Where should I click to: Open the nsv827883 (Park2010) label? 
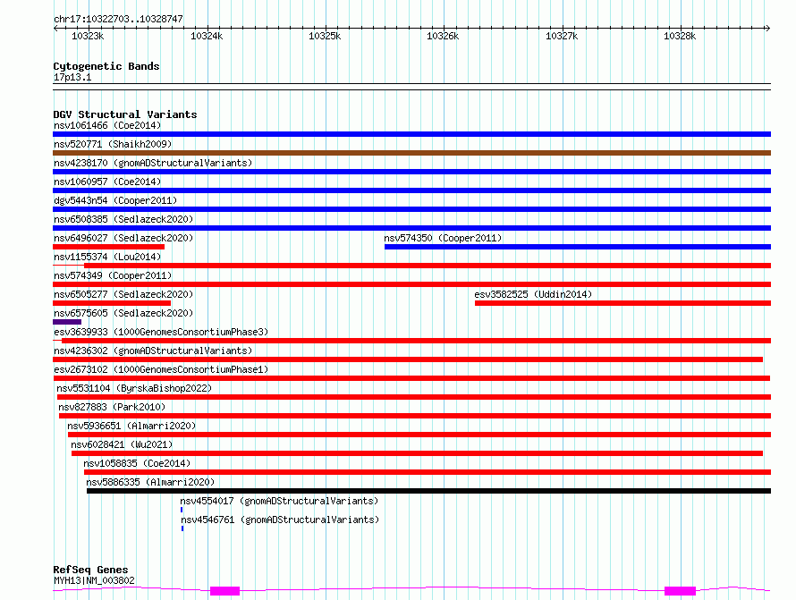[x=112, y=407]
